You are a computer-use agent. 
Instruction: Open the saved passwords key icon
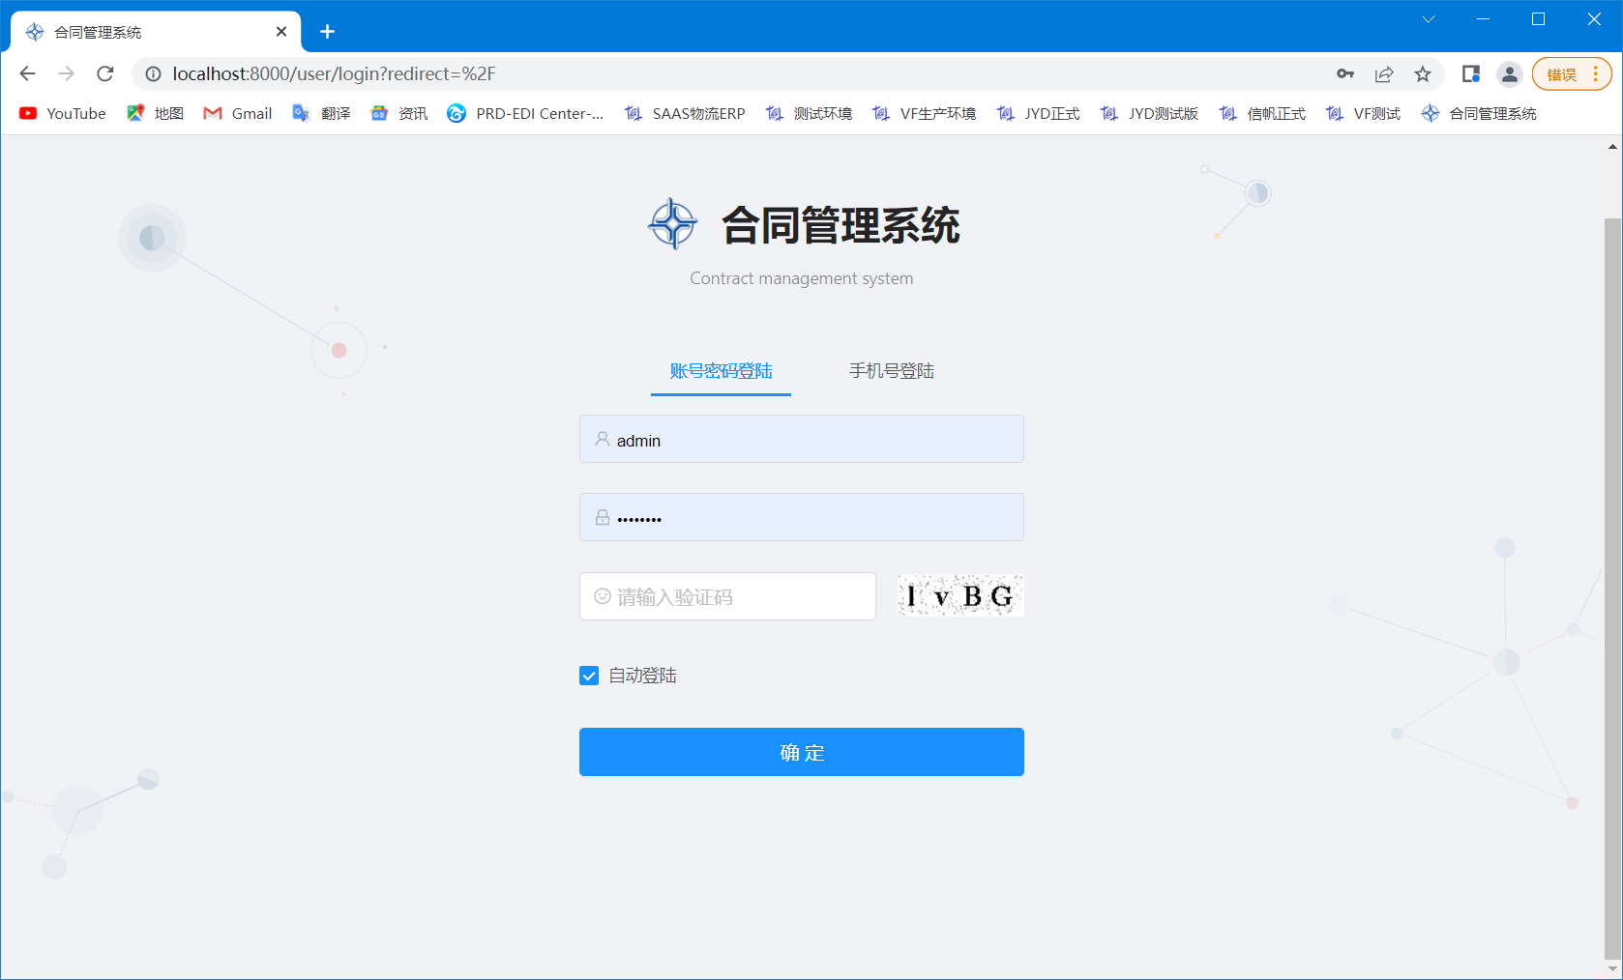click(1345, 73)
